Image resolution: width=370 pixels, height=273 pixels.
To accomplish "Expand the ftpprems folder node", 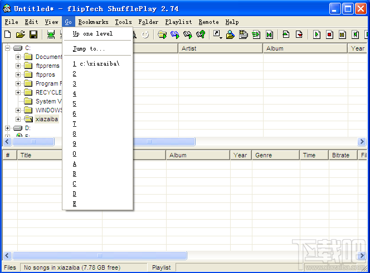I will [x=18, y=66].
